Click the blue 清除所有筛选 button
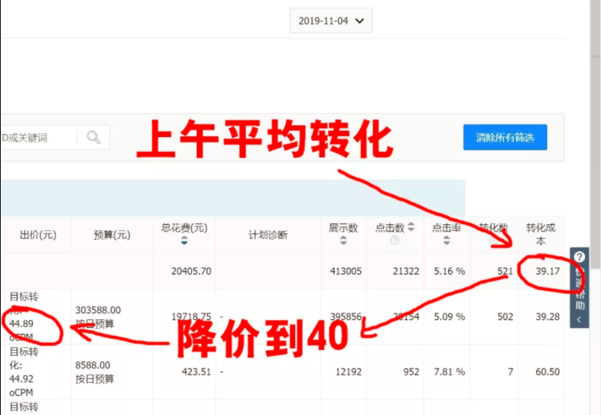This screenshot has height=415, width=601. coord(505,137)
